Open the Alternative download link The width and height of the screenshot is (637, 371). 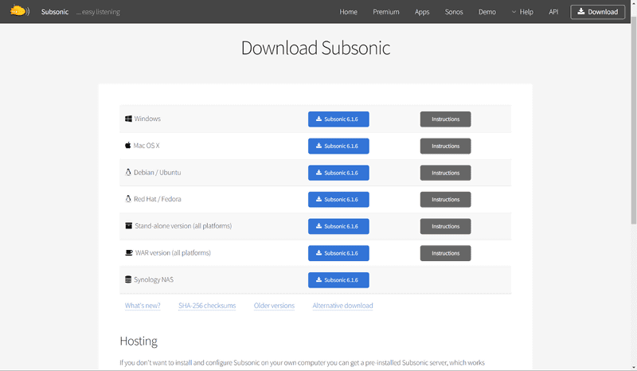[x=342, y=306]
